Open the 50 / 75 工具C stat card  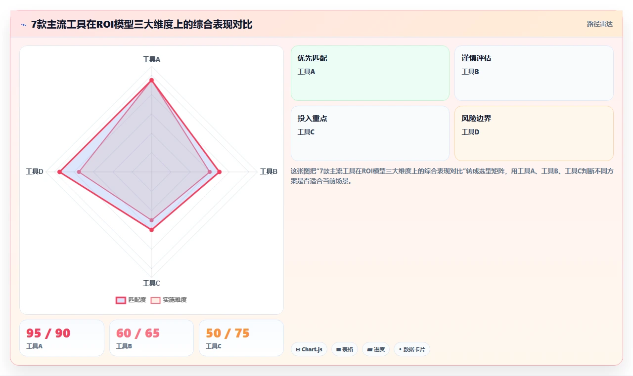(241, 338)
